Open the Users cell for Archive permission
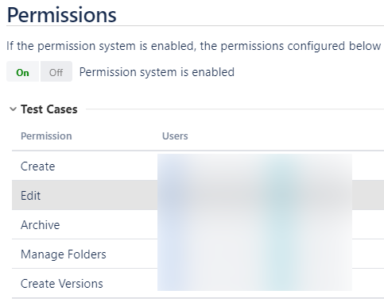The width and height of the screenshot is (384, 302). pyautogui.click(x=254, y=225)
